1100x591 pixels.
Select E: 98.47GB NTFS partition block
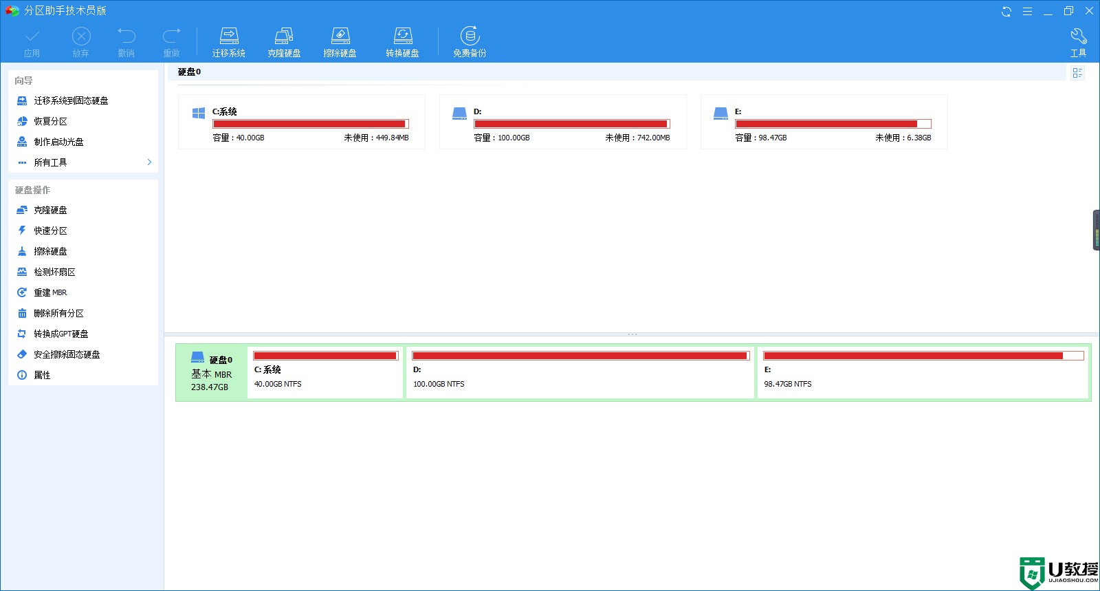(x=923, y=372)
